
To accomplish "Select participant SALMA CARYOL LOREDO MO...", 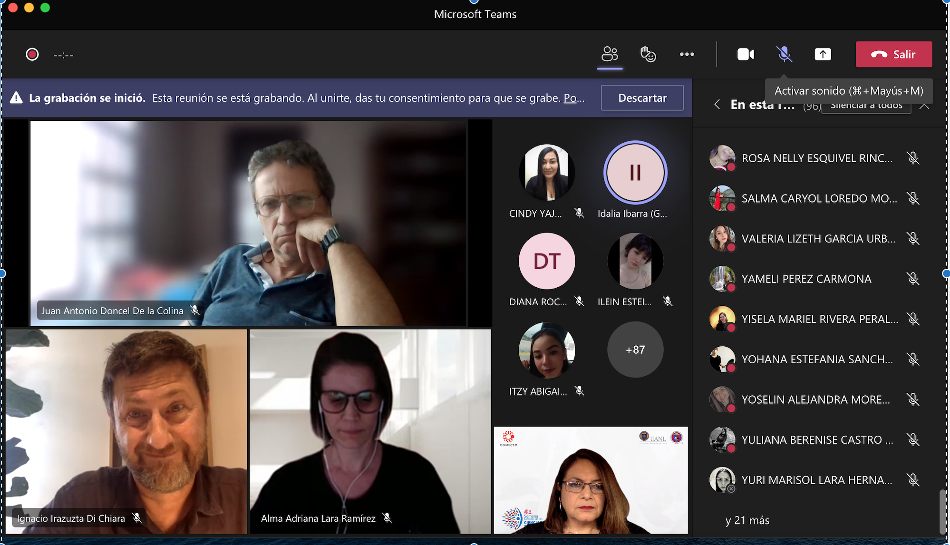I will point(817,198).
